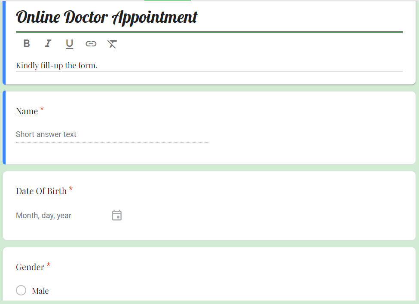Click the red asterisk beside Name
Screen dimensions: 419x304
[42, 110]
